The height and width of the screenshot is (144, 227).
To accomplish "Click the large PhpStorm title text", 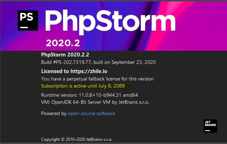I will (110, 22).
